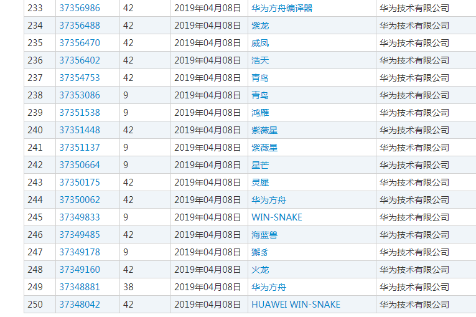Image resolution: width=476 pixels, height=317 pixels.
Task: Open the 海蓝兽 trademark link
Action: [264, 235]
